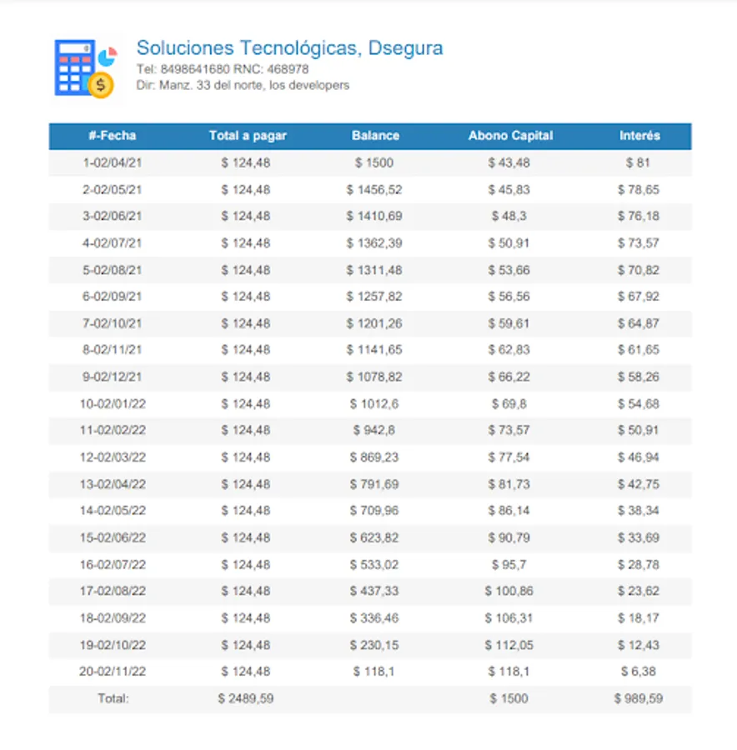Click the $ 1078,82 balance cell

click(x=374, y=377)
